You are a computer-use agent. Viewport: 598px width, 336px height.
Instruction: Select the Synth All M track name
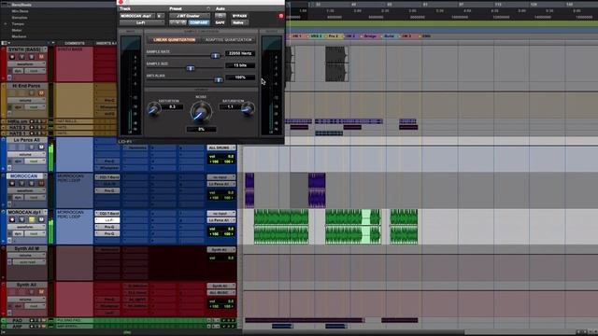click(x=27, y=248)
